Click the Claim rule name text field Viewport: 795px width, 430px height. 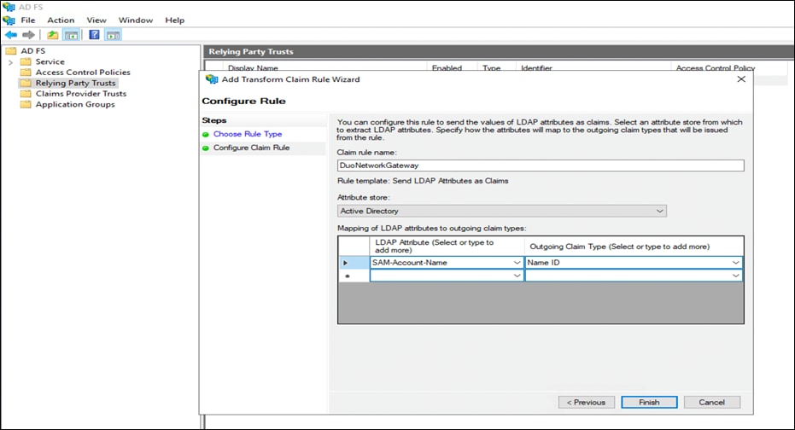coord(541,166)
